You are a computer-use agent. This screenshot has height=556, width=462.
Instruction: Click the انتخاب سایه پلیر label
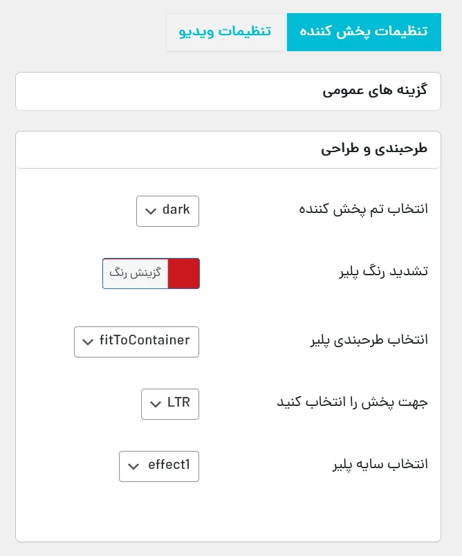tap(380, 465)
